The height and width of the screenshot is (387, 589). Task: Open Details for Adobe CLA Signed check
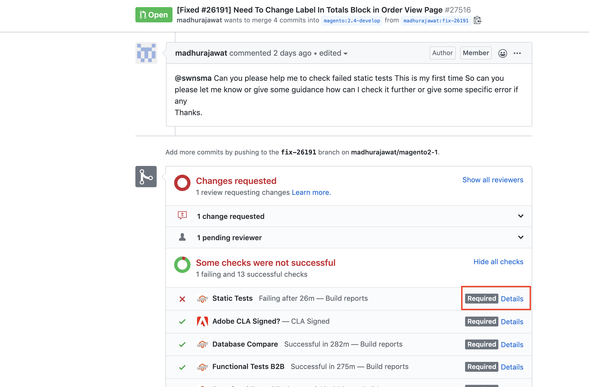coord(512,322)
